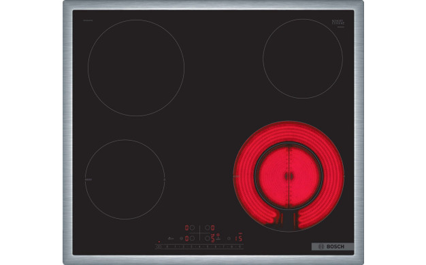Tap the wipe-protection cleaning lock icon
Screen dimensions: 426x265
click(x=171, y=238)
